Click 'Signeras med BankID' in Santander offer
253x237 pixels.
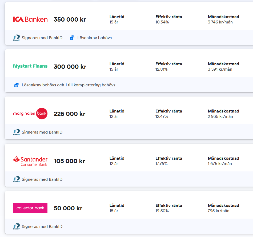(x=42, y=179)
